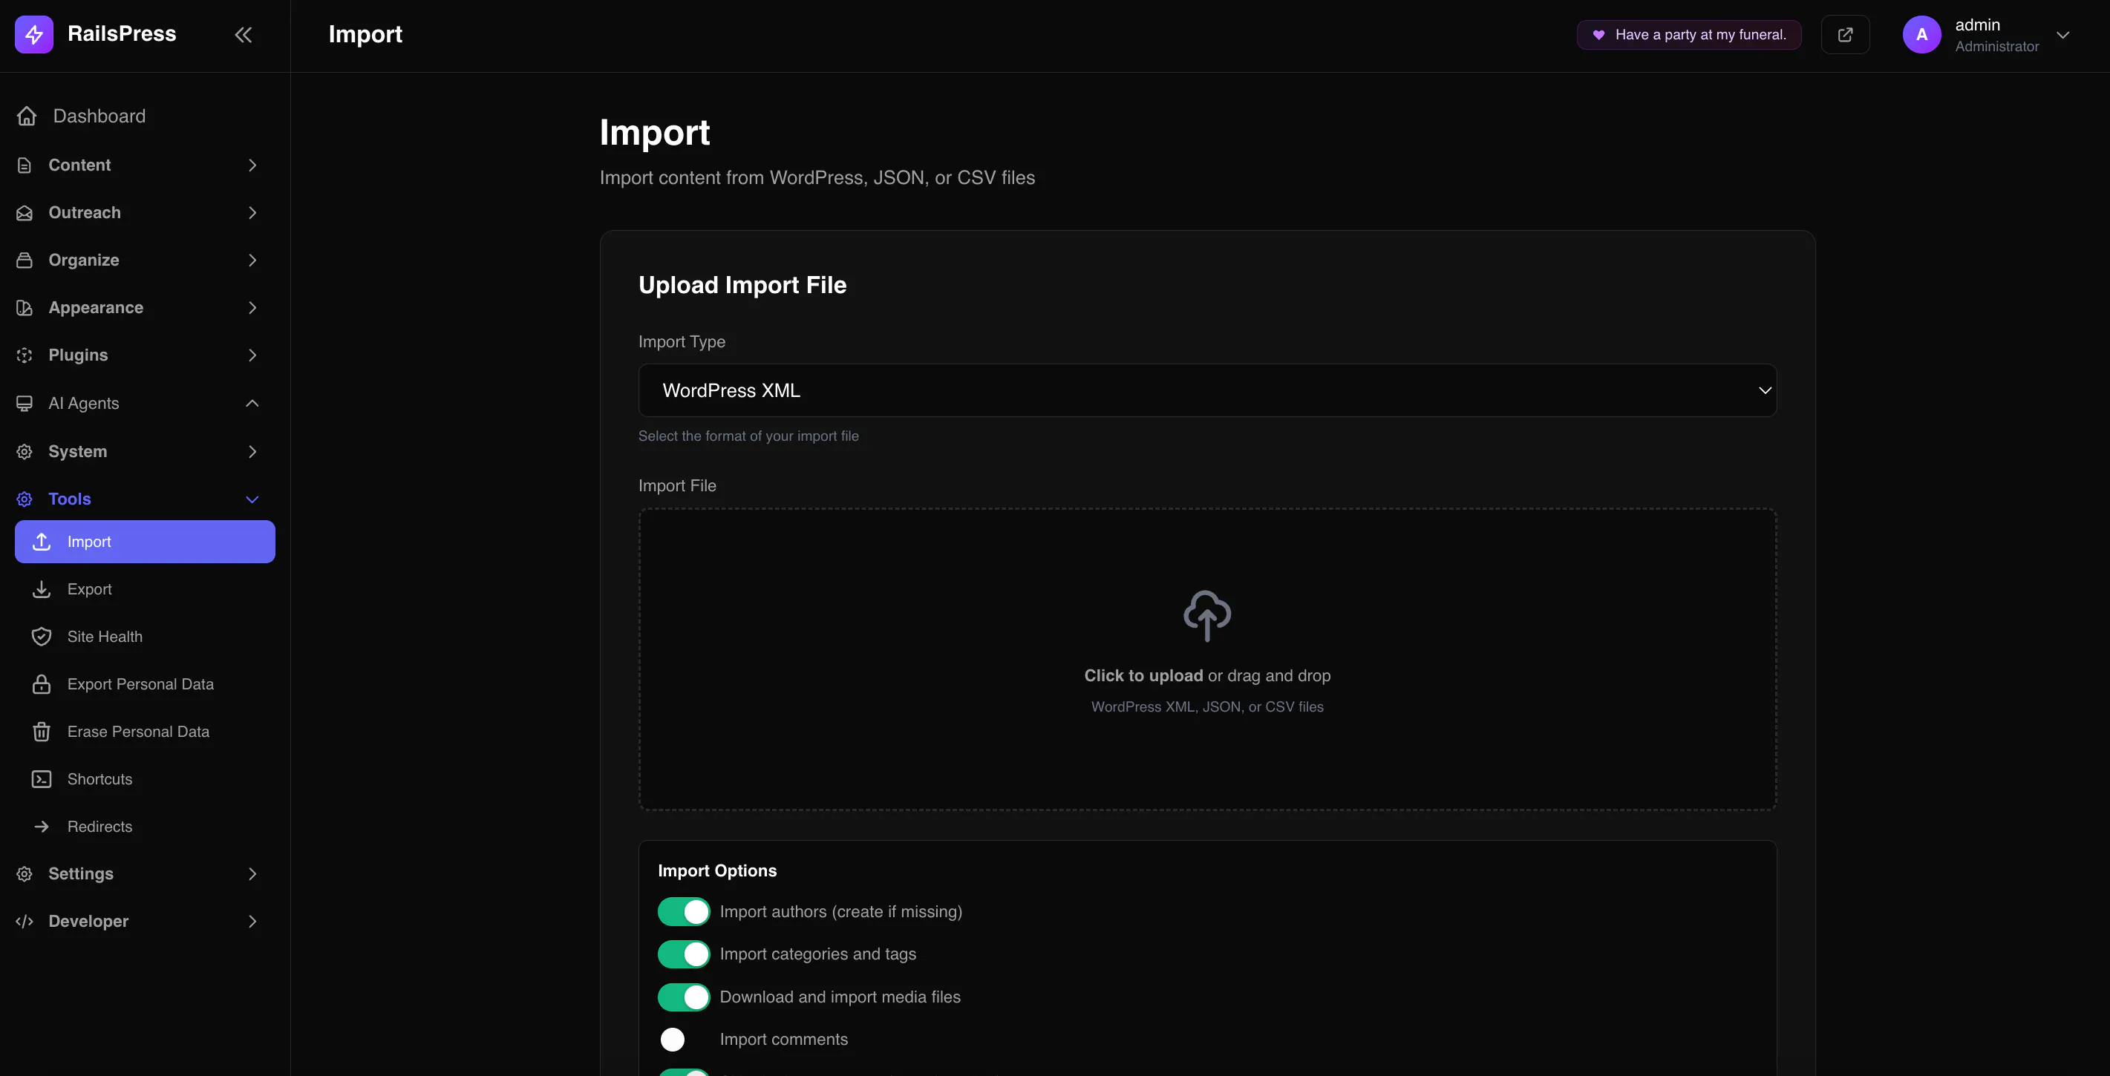This screenshot has height=1076, width=2110.
Task: Click the Import upload icon in sidebar
Action: tap(42, 542)
